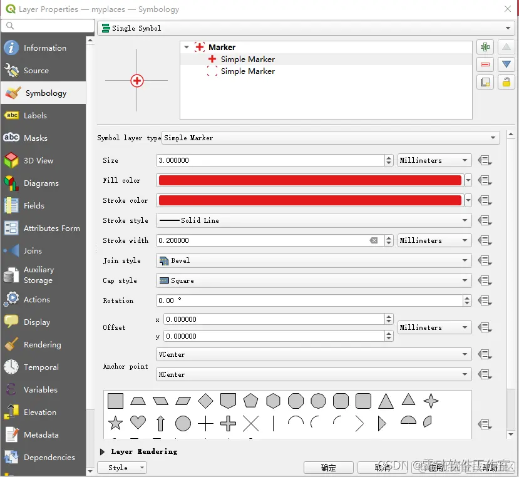Viewport: 519px width, 477px height.
Task: Click the Stroke color red swatch
Action: tap(310, 200)
